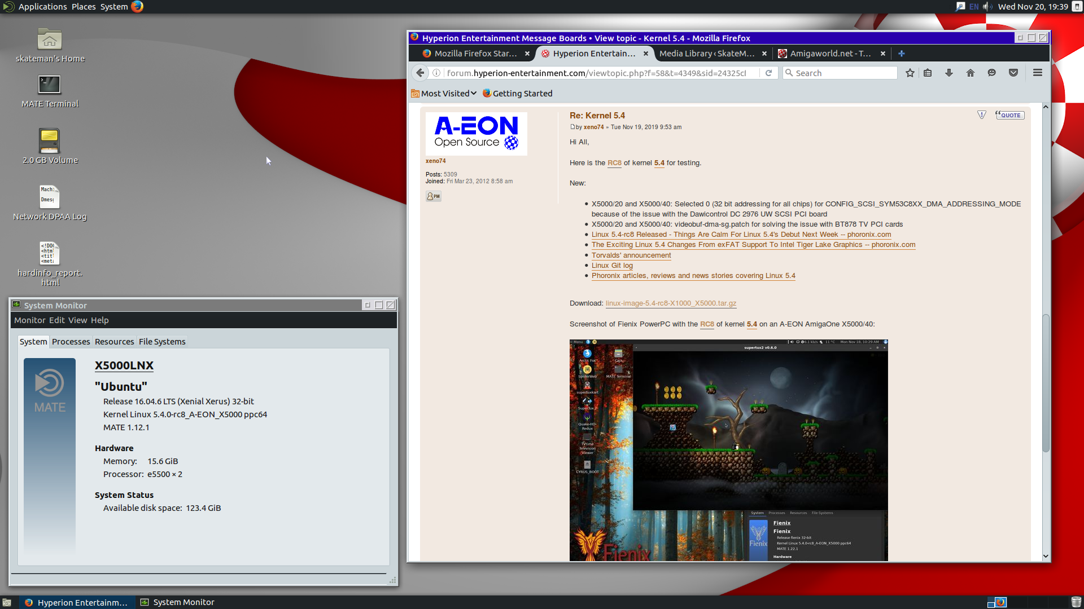This screenshot has width=1084, height=609.
Task: Open Torvalds' announcement link
Action: point(631,255)
